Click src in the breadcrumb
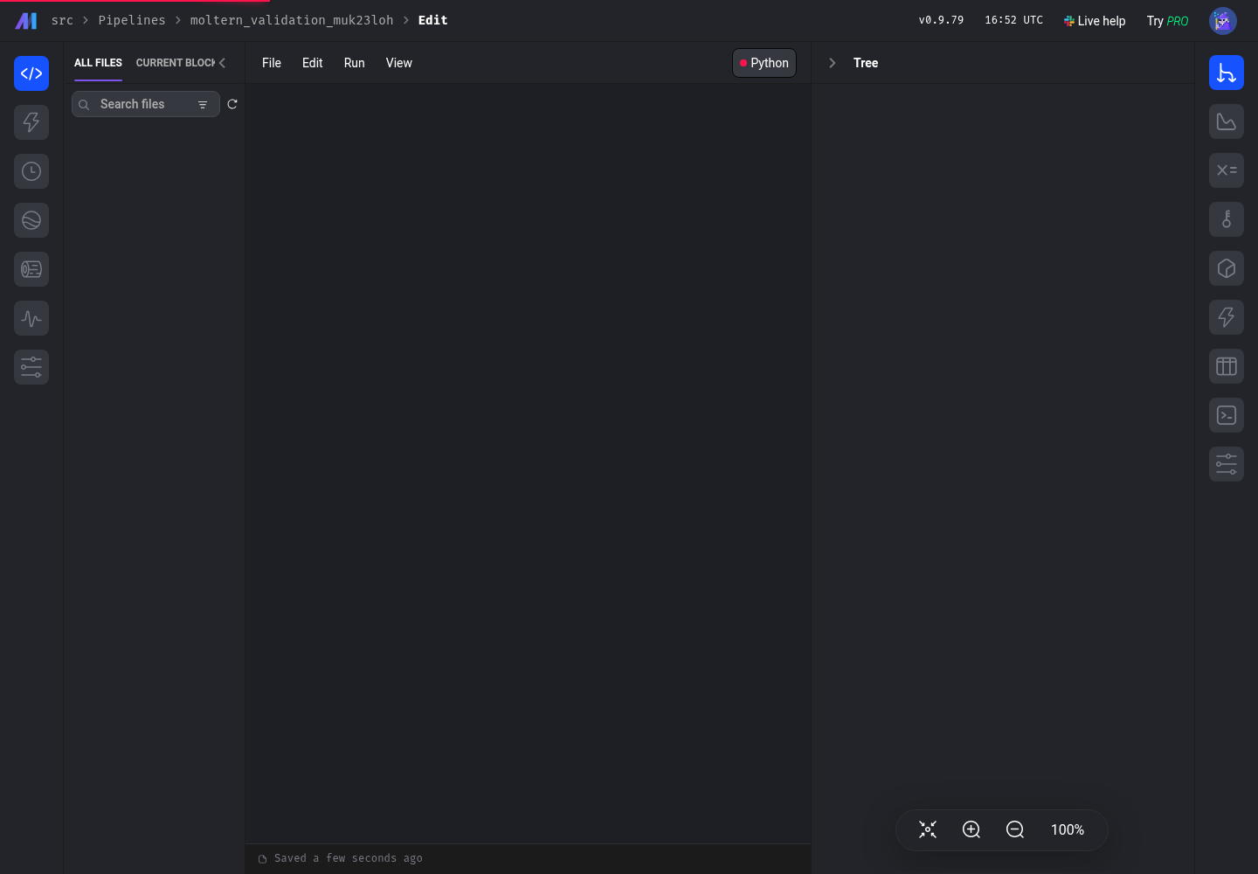The image size is (1258, 874). pos(62,20)
